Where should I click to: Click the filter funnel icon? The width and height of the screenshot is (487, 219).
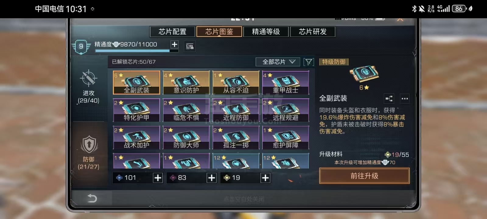(x=309, y=62)
